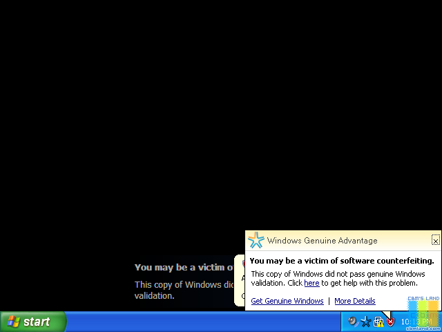Click the bold software counterfeiting warning in balloon
The width and height of the screenshot is (442, 332).
[x=342, y=261]
